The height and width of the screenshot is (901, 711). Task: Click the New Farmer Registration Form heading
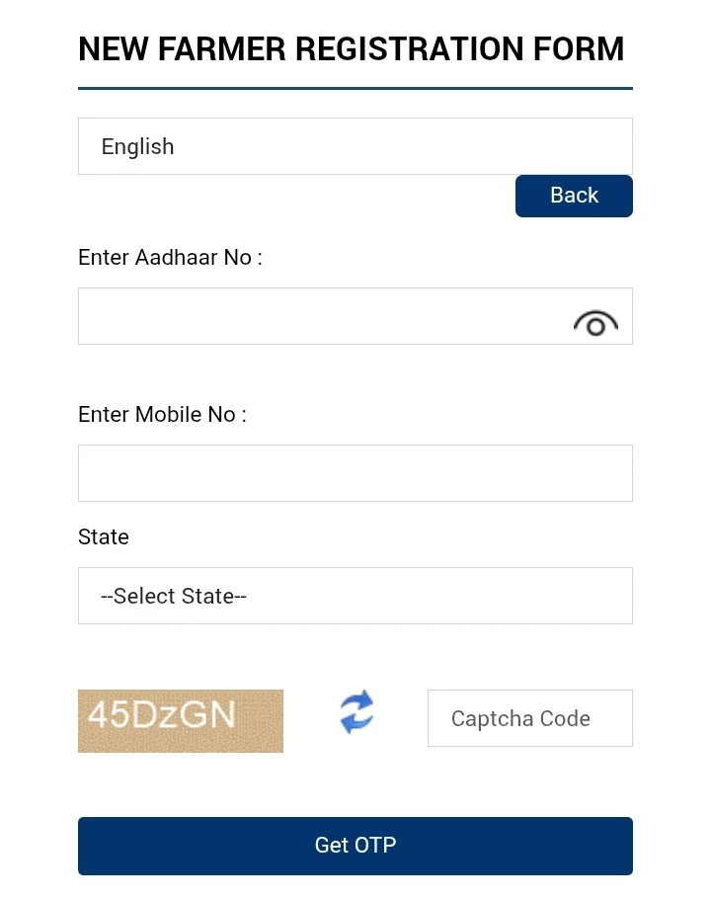pyautogui.click(x=351, y=49)
